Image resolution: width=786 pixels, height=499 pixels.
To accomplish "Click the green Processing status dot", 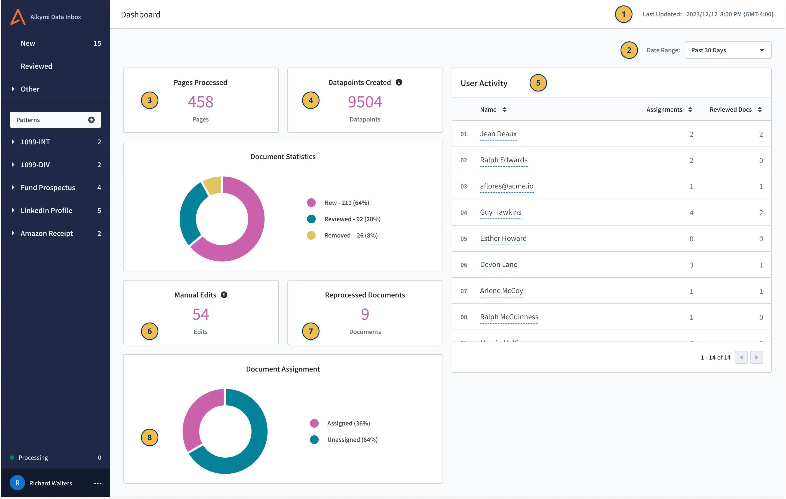I will (12, 458).
